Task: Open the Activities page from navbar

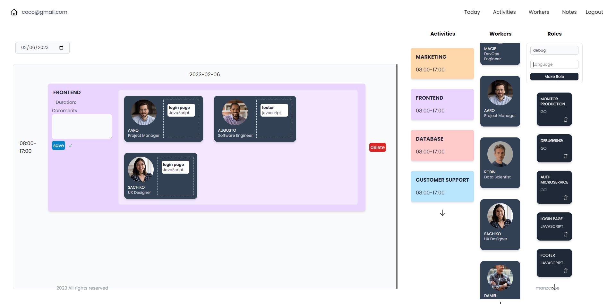Action: click(504, 12)
